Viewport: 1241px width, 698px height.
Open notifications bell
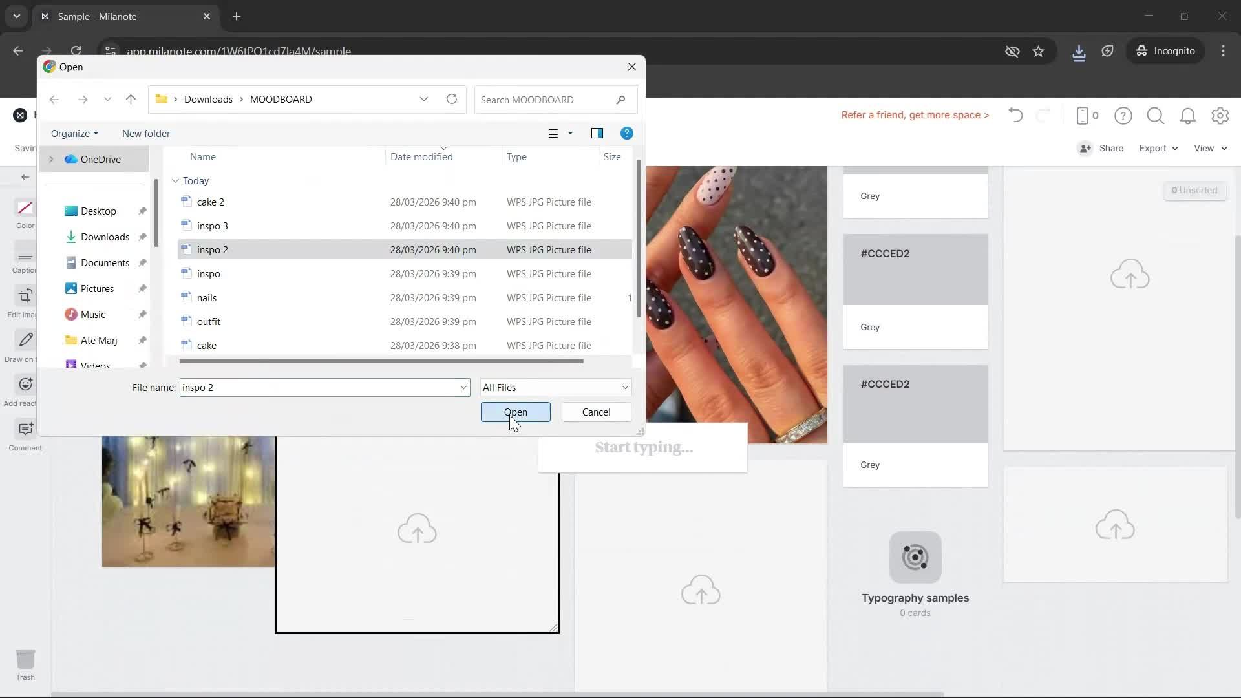(1187, 115)
